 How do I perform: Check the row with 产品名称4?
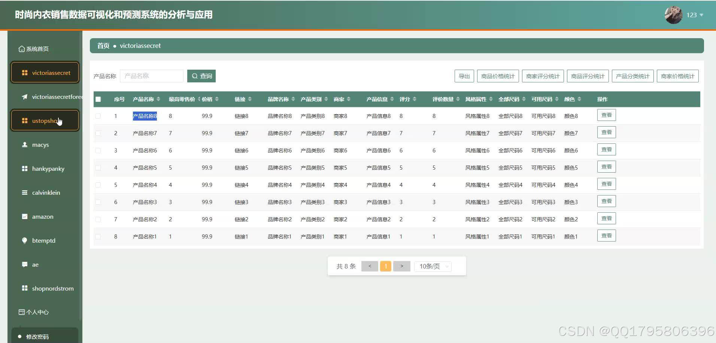tap(98, 185)
